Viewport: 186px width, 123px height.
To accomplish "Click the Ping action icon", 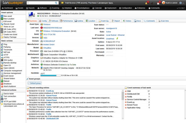I will pos(2,44).
